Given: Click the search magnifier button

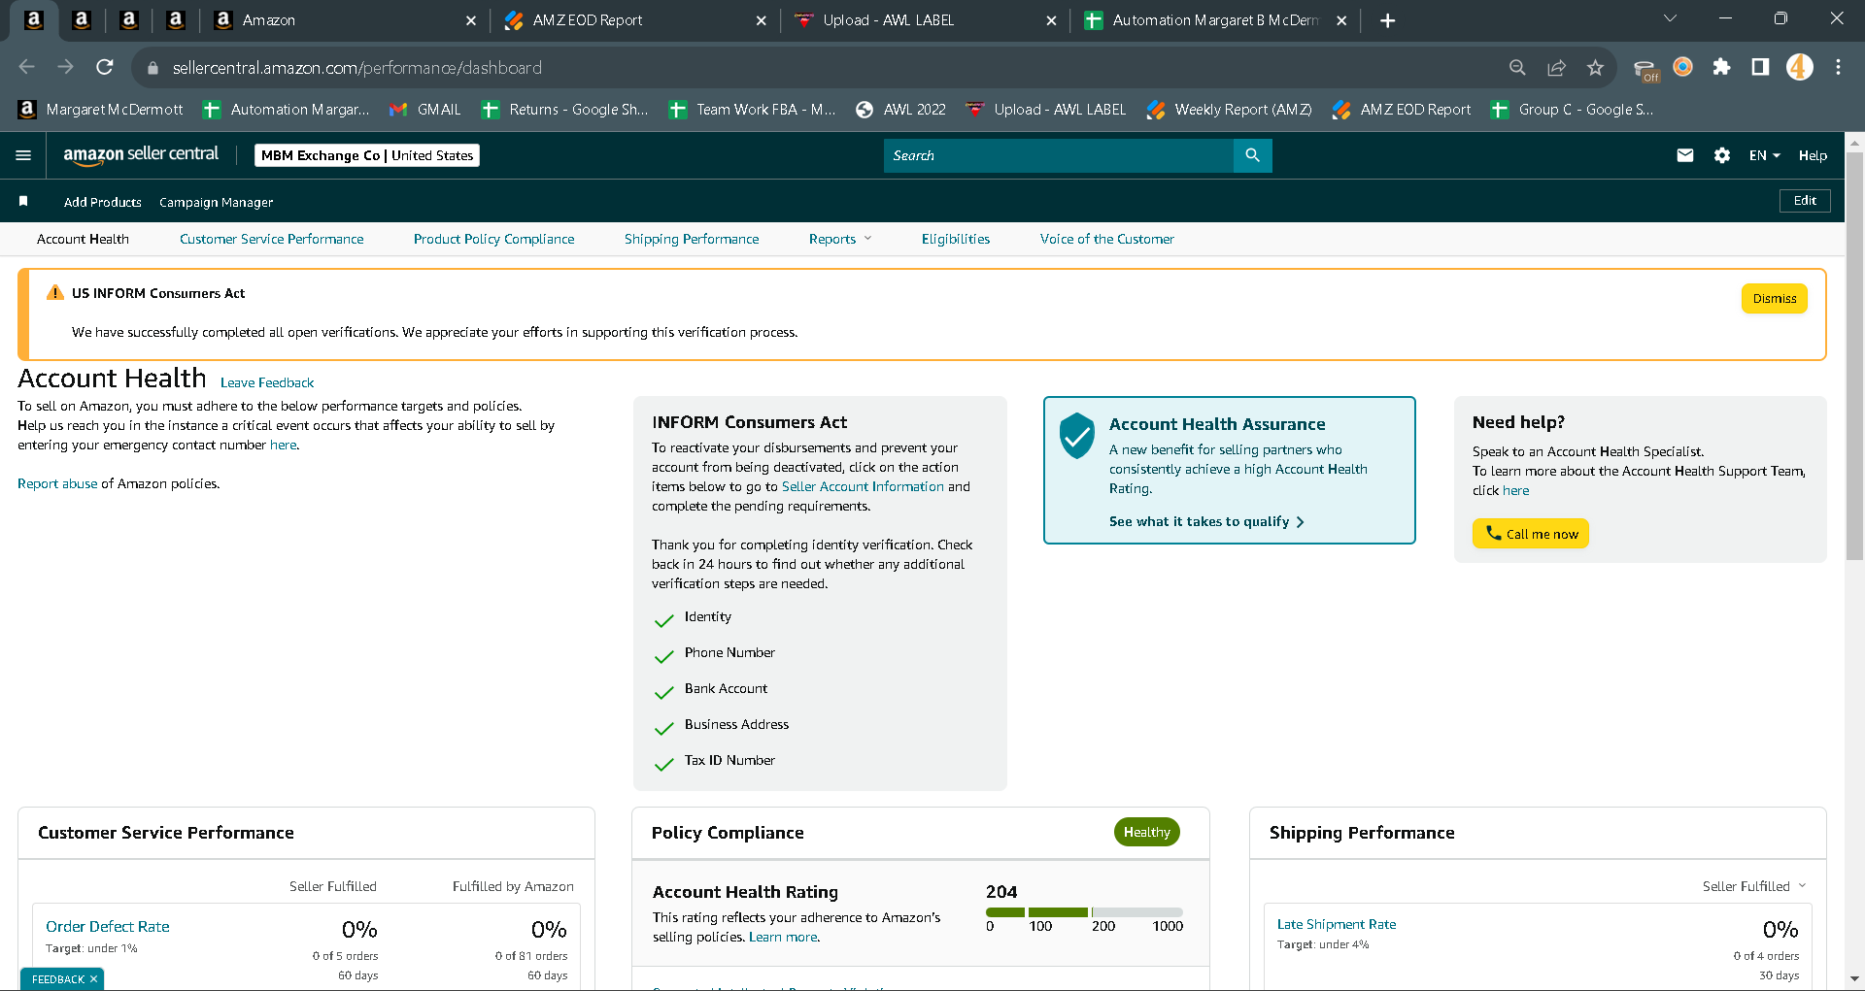Looking at the screenshot, I should 1252,155.
